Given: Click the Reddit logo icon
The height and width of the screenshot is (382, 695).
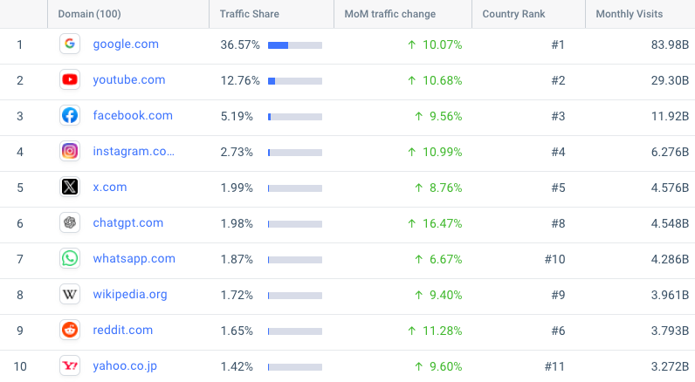Looking at the screenshot, I should click(70, 331).
